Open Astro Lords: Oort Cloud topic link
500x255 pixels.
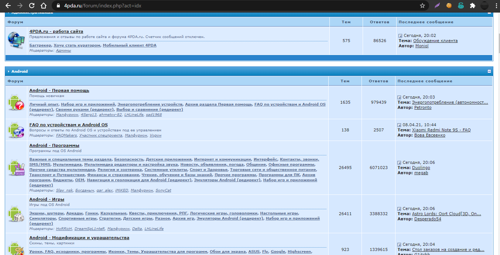(446, 214)
